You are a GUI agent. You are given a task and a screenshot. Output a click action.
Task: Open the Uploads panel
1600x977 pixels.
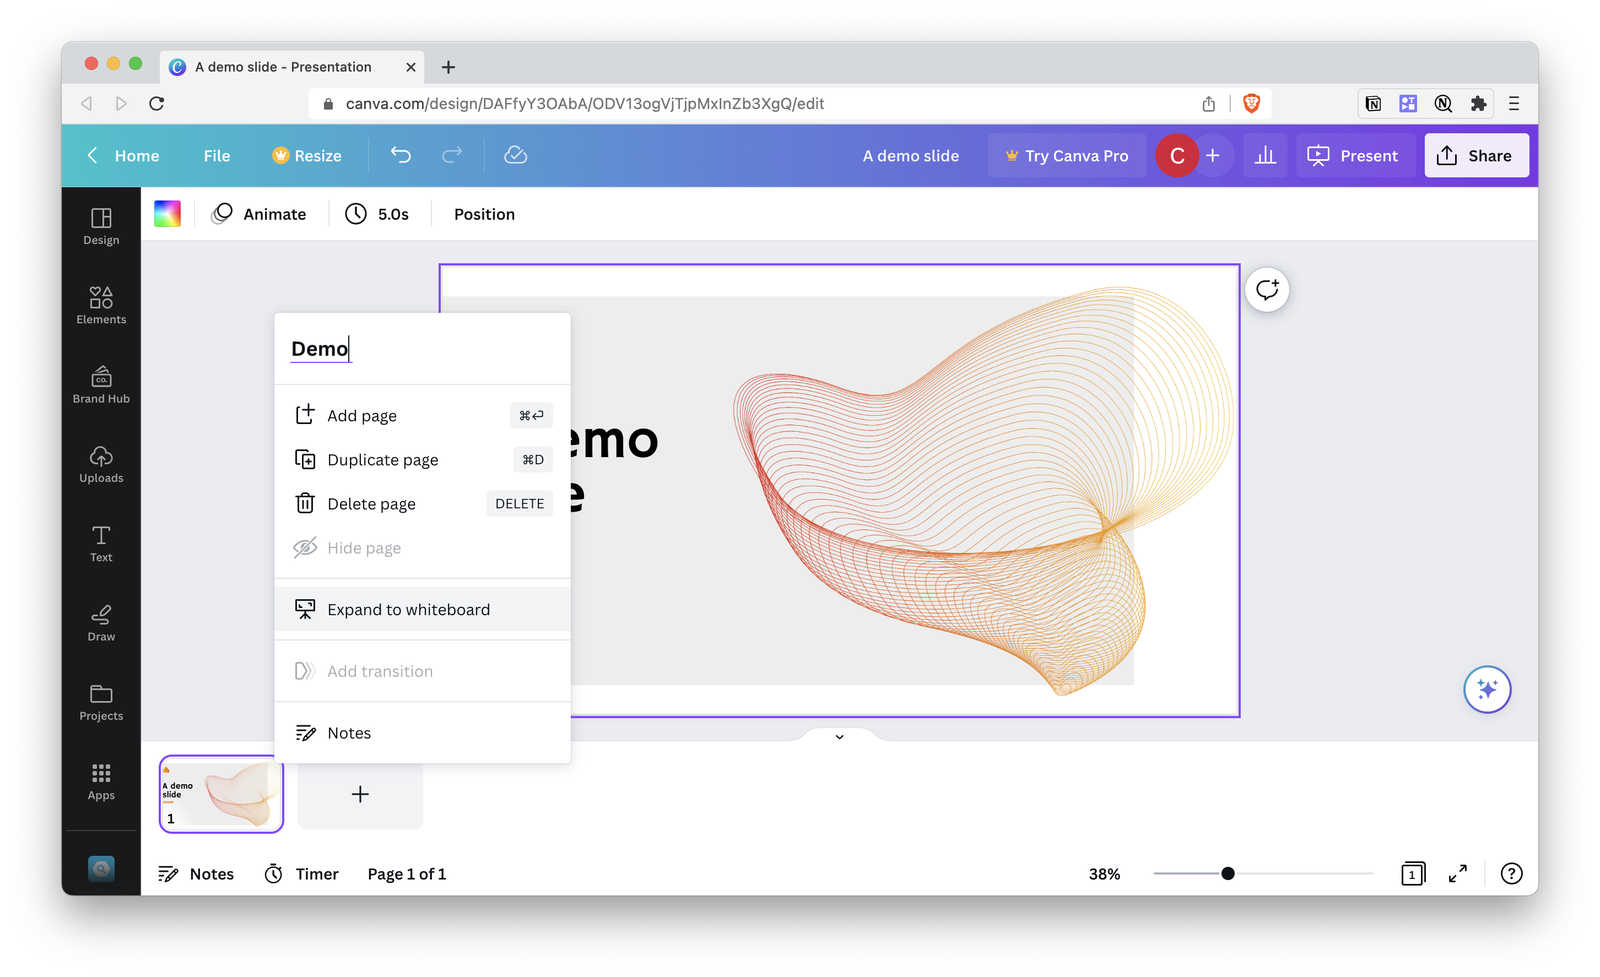coord(101,464)
